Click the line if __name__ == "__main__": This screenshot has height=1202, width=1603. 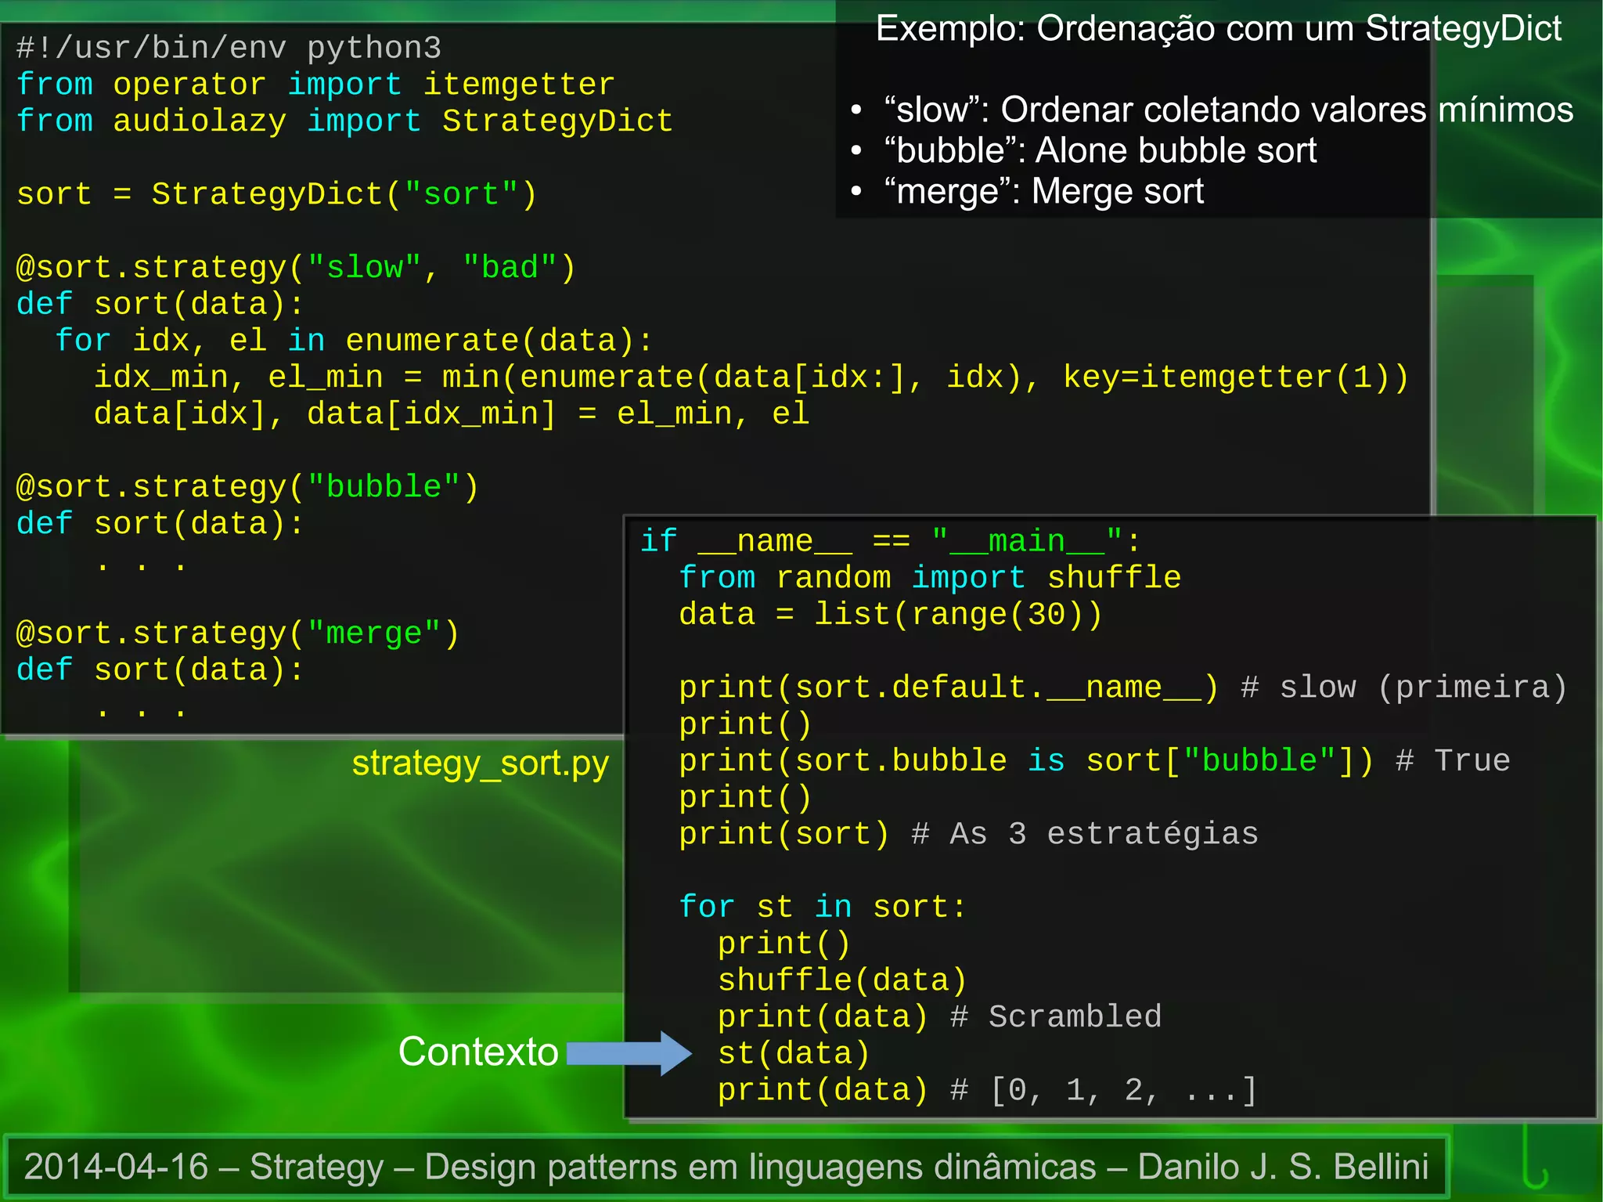pos(891,541)
